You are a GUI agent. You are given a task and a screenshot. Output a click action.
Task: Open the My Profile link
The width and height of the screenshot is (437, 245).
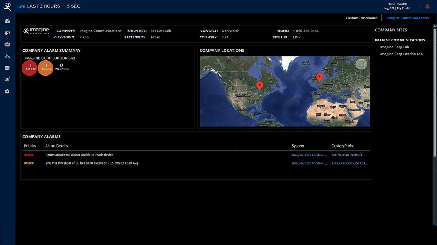tap(404, 8)
